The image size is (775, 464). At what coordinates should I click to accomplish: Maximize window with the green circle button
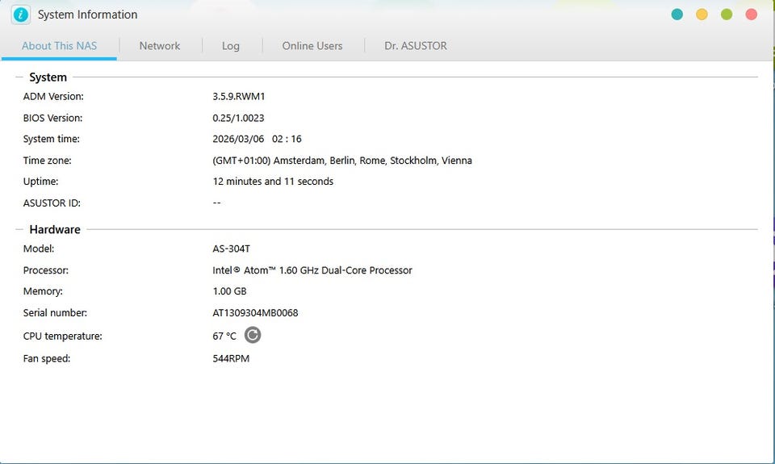pos(727,15)
